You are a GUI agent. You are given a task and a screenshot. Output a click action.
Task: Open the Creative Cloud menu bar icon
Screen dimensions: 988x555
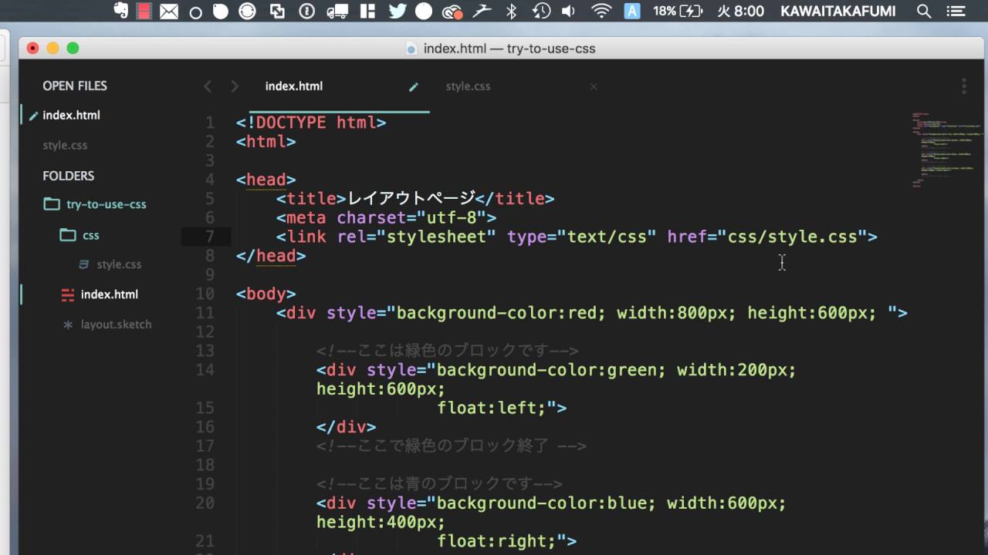(x=452, y=12)
